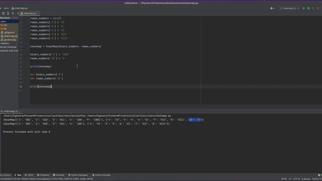Open the run configuration dropdown chainmap
The height and width of the screenshot is (181, 322).
289,9
